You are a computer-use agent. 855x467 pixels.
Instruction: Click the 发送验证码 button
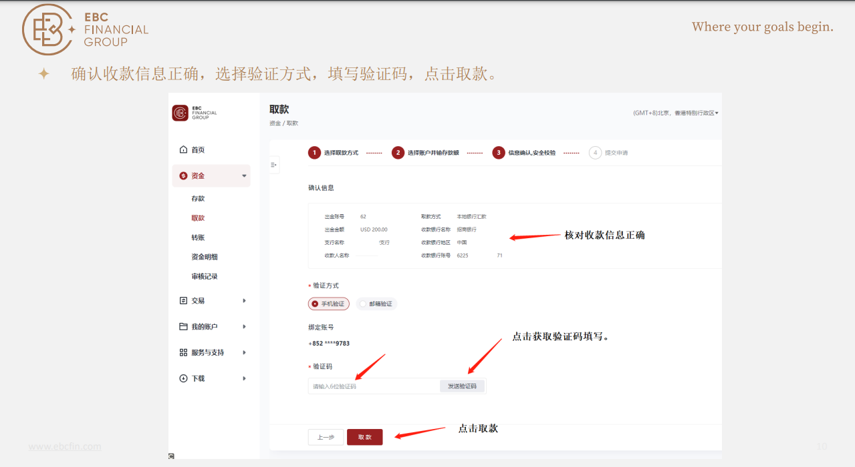point(463,386)
